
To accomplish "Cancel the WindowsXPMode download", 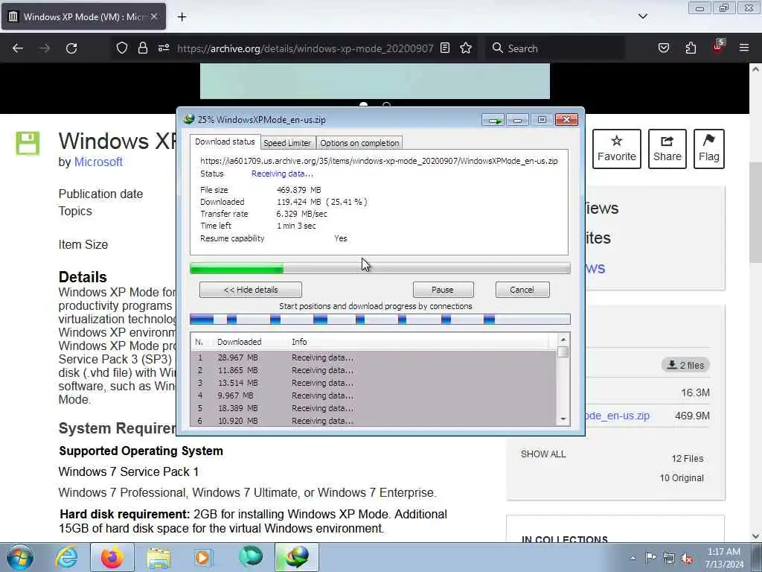I will 522,290.
